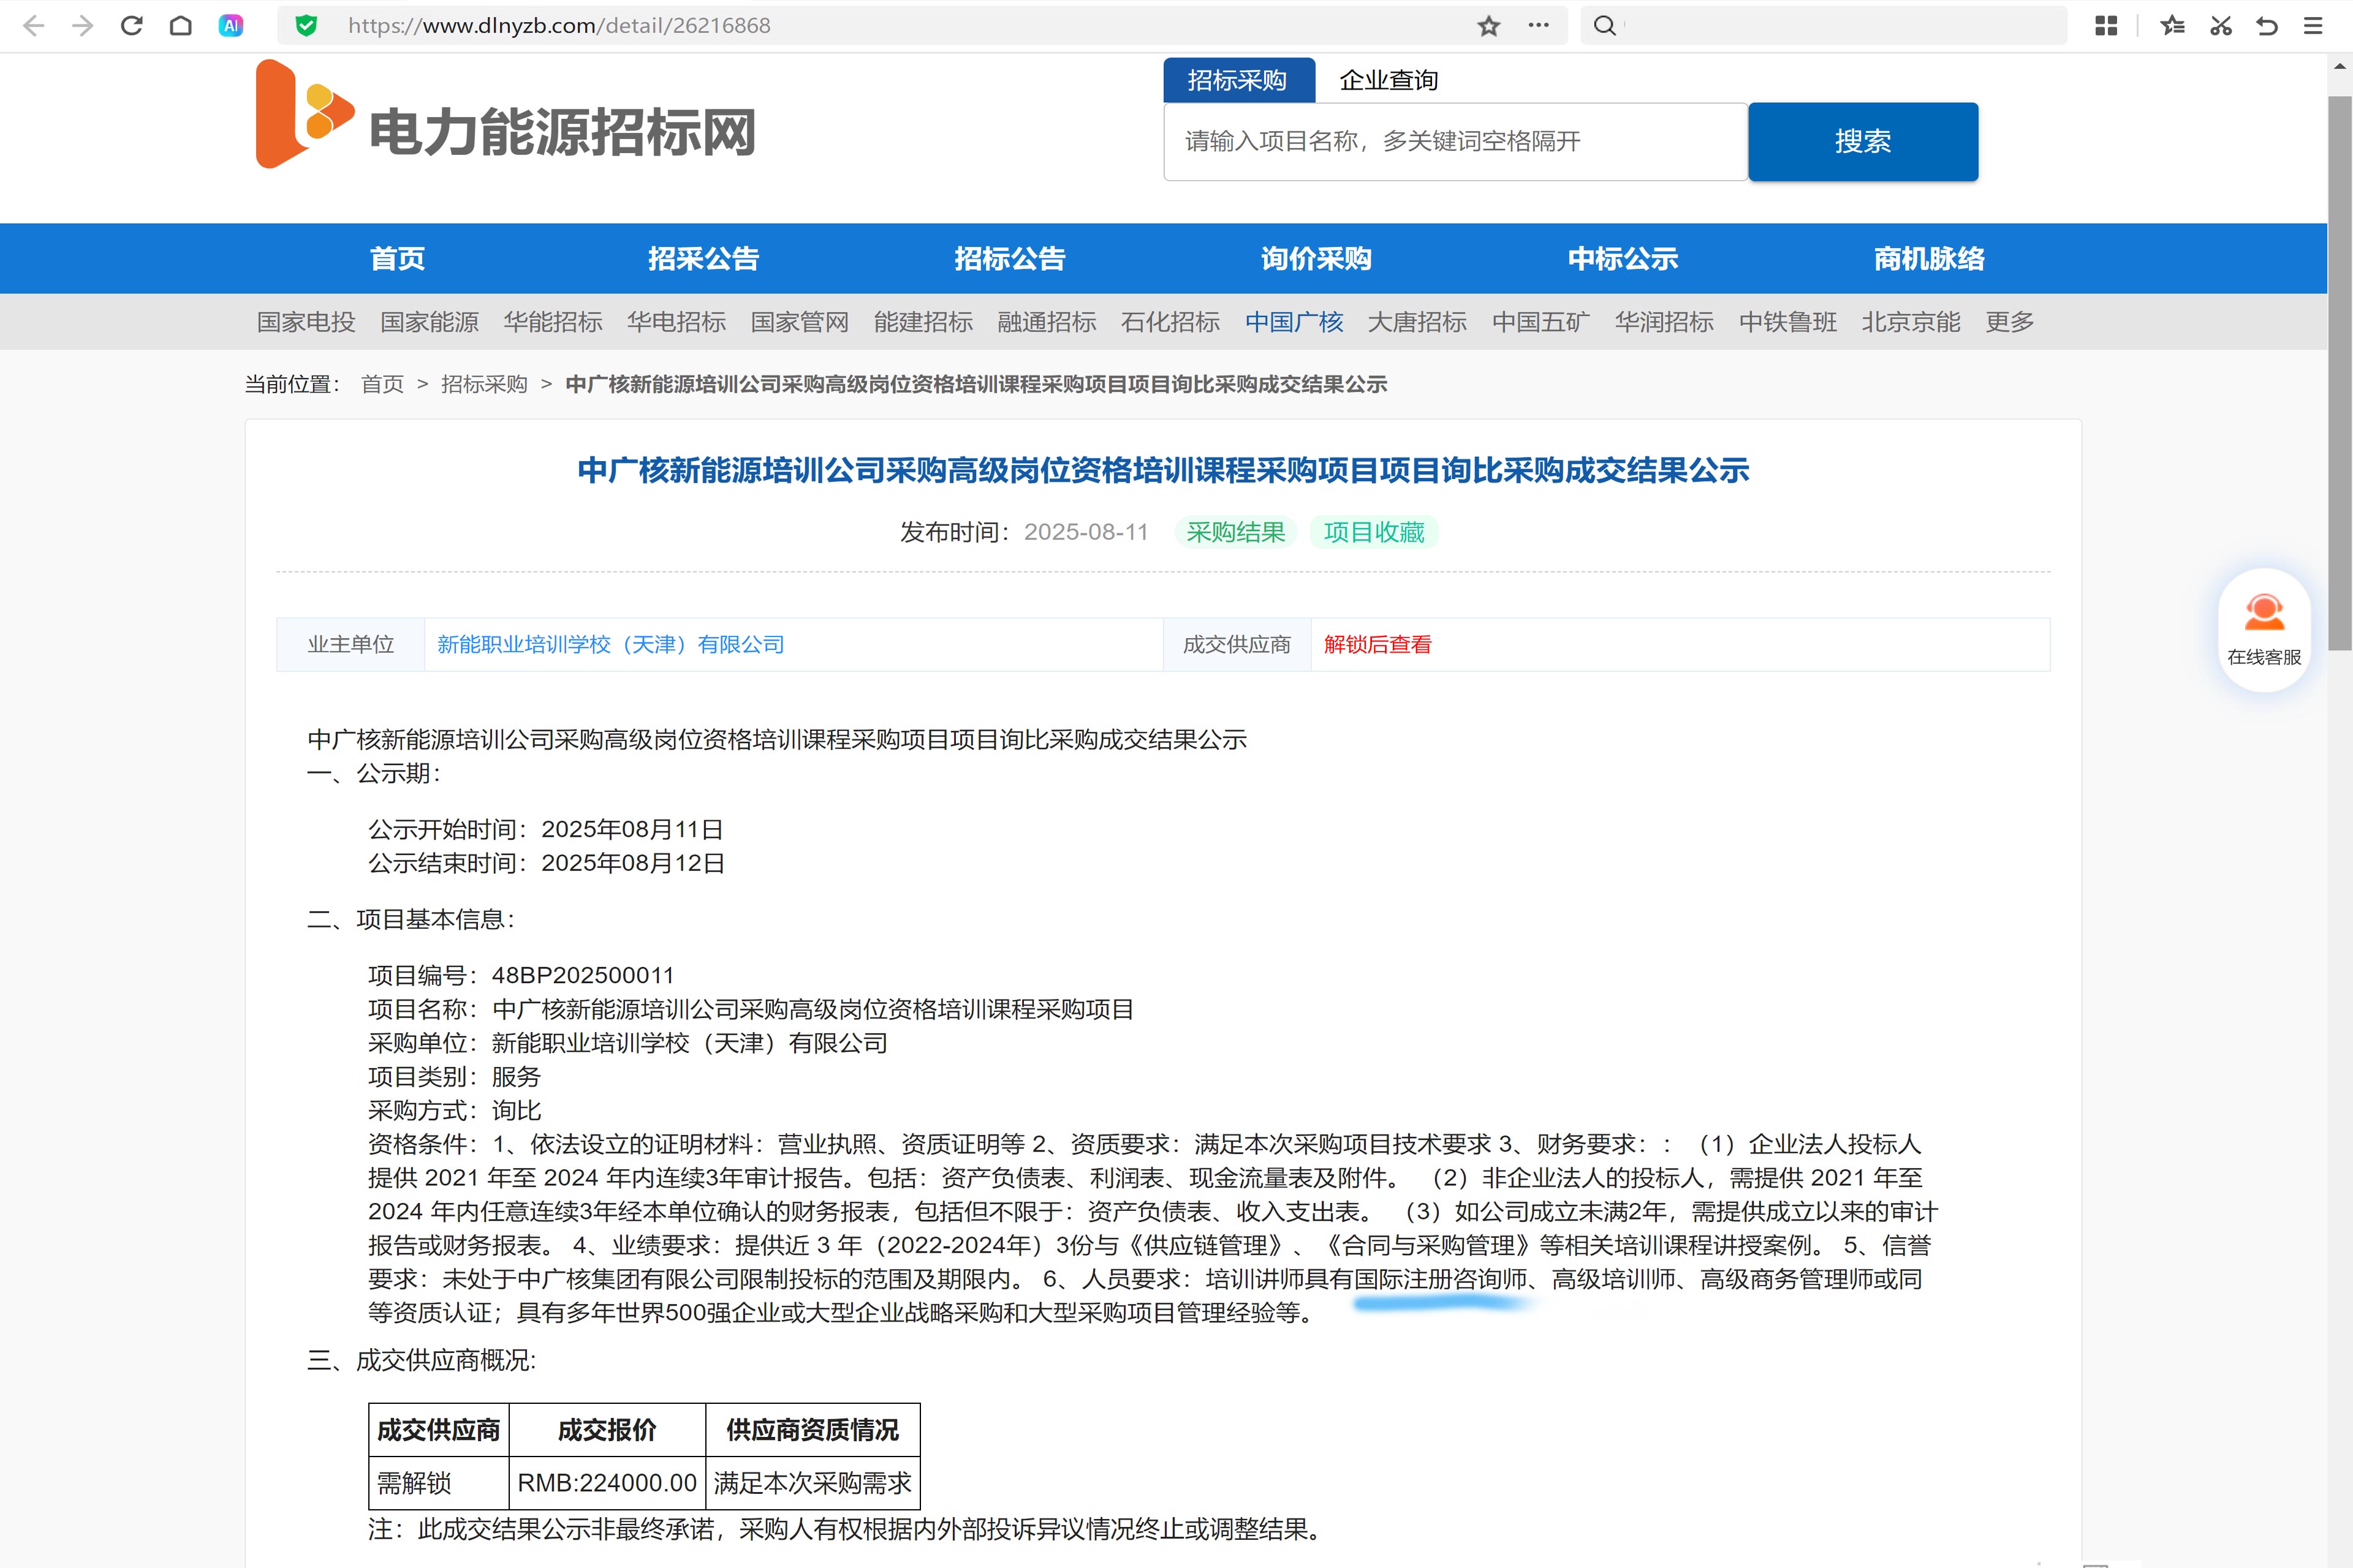Switch to the 企业查询 tab
Image resolution: width=2353 pixels, height=1568 pixels.
(x=1389, y=80)
